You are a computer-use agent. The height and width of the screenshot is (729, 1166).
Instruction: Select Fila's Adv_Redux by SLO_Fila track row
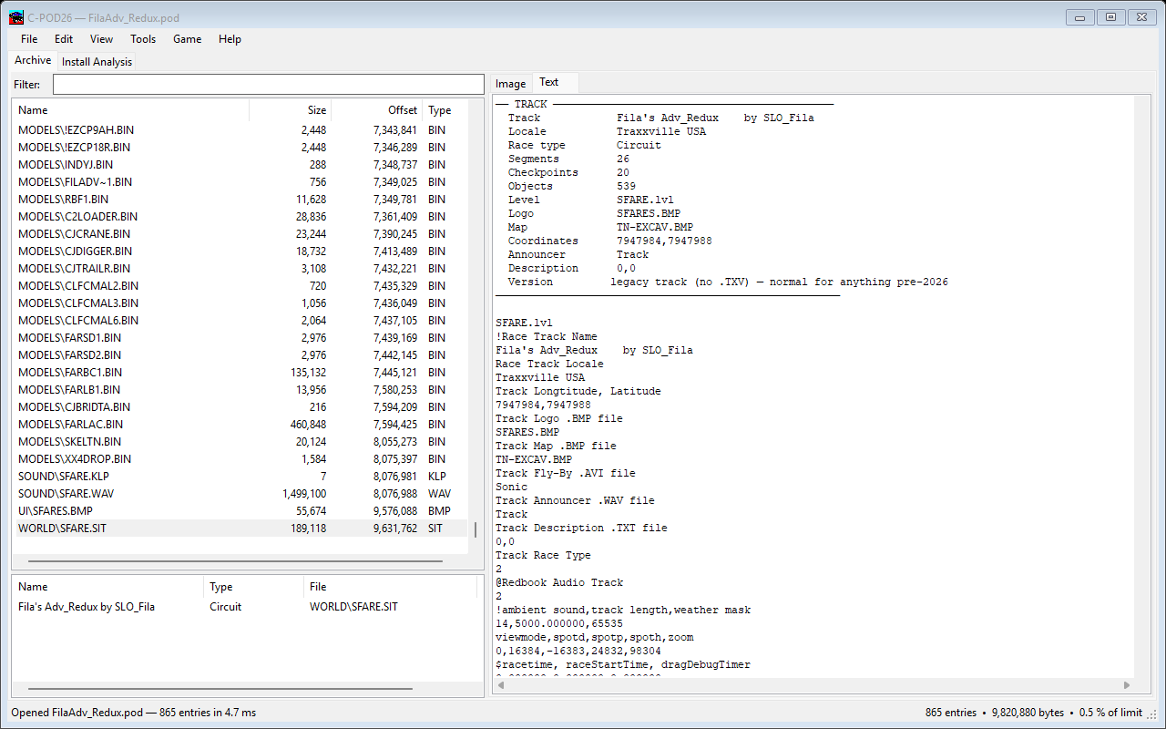(x=244, y=607)
